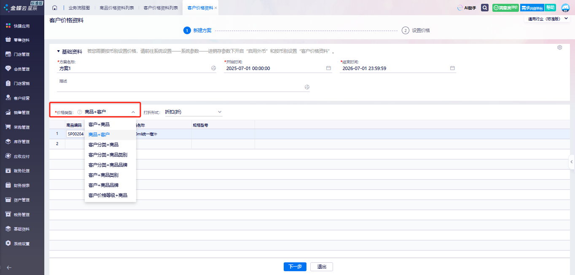Viewport: 575px width, 275px height.
Task: Choose 客户价格等级+商品 option
Action: coord(107,195)
